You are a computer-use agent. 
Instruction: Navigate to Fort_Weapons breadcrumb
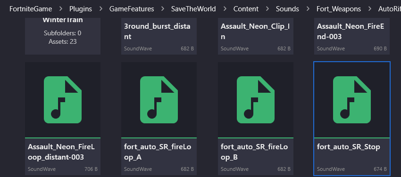pos(339,9)
